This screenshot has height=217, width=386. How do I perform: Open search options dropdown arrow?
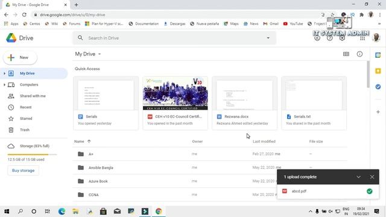pos(268,38)
